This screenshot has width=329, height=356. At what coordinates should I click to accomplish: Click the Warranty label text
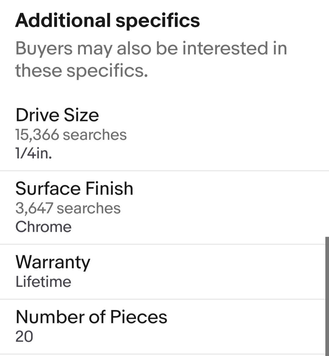[x=53, y=262]
